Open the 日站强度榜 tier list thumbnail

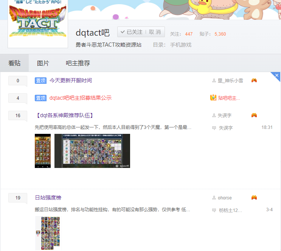(48, 233)
